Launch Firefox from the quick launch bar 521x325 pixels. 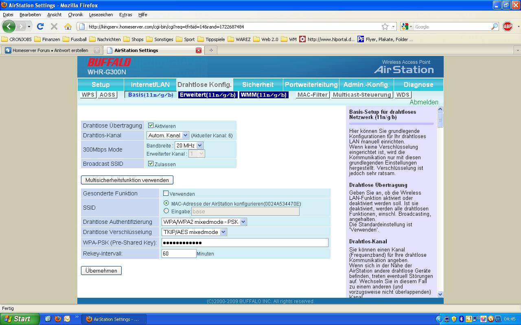(57, 319)
